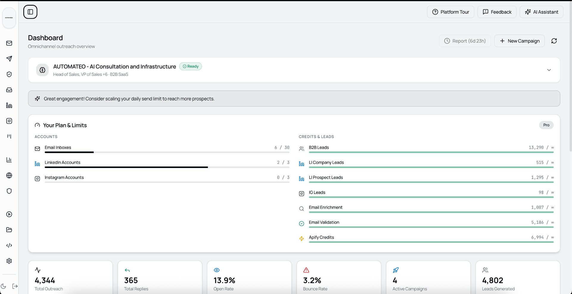Click the Open Rate card

point(249,278)
